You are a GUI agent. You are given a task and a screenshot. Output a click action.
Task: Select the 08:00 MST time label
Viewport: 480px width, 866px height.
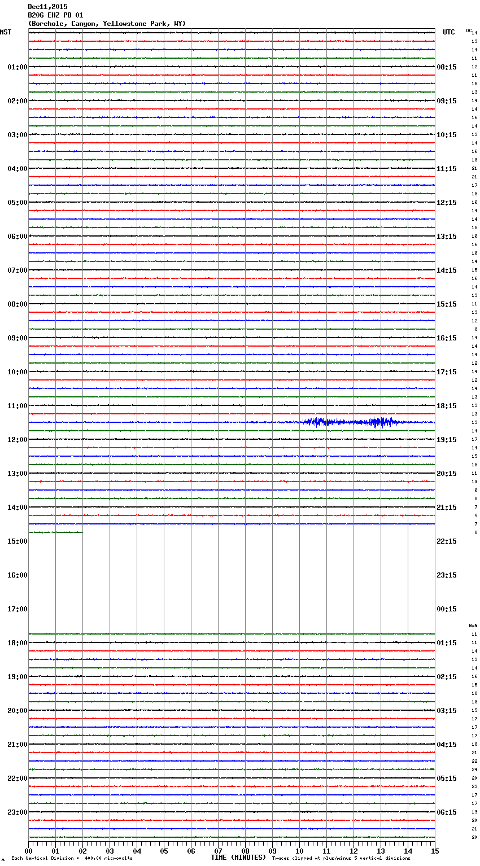pyautogui.click(x=17, y=304)
